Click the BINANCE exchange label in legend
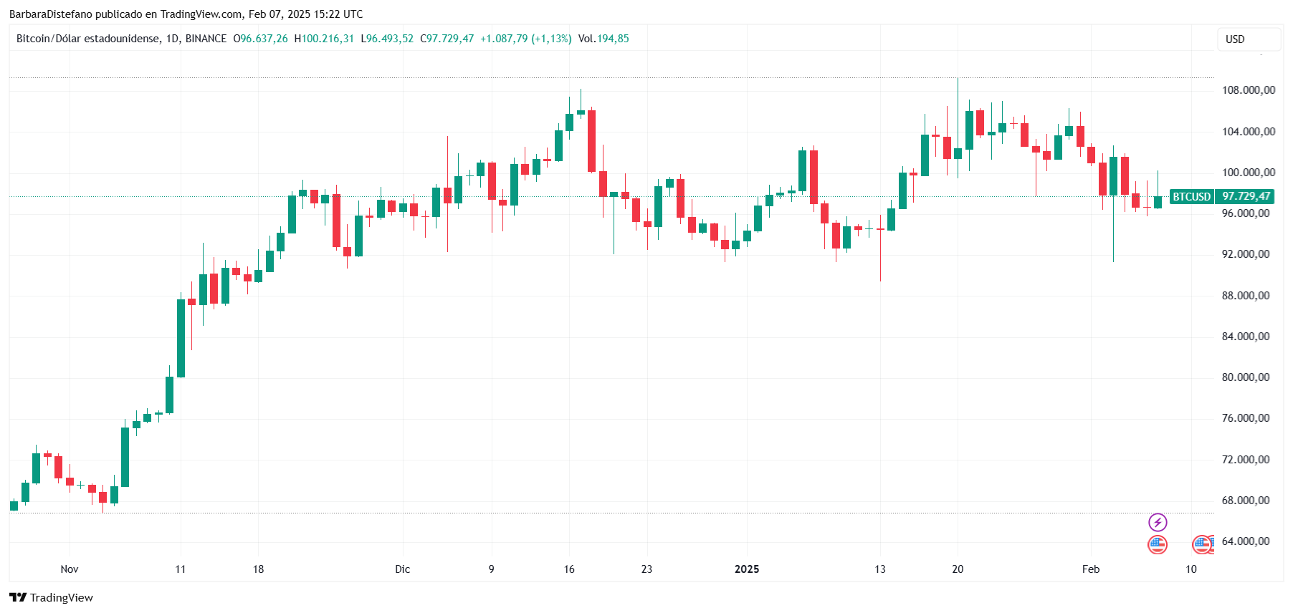 (x=206, y=39)
